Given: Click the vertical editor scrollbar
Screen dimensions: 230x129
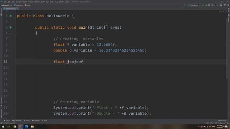Looking at the screenshot, I should pyautogui.click(x=227, y=48).
